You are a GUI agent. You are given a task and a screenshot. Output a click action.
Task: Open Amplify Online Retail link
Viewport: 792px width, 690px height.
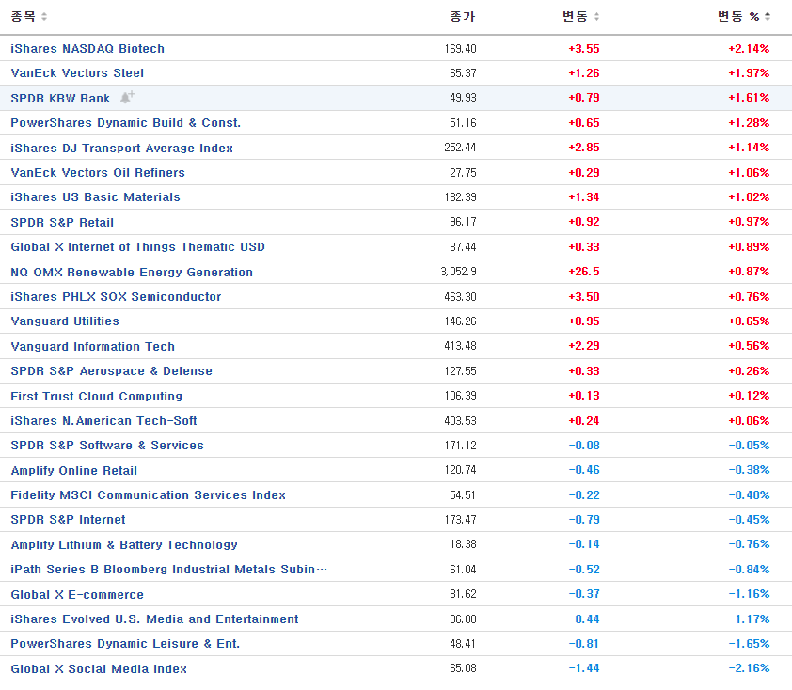coord(73,470)
